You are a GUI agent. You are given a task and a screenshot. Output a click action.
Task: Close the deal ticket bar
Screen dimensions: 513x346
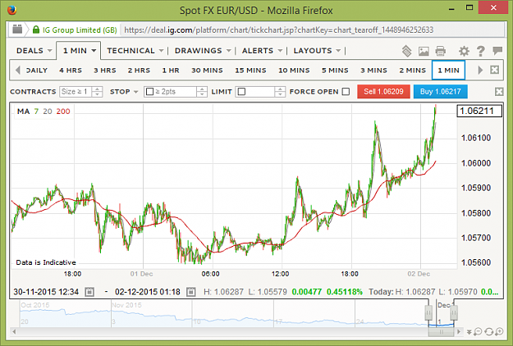(x=499, y=92)
